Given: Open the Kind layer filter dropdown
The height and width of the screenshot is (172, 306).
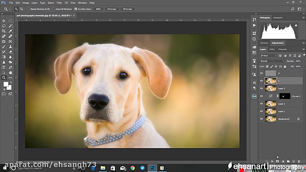Looking at the screenshot, I should click(x=268, y=56).
